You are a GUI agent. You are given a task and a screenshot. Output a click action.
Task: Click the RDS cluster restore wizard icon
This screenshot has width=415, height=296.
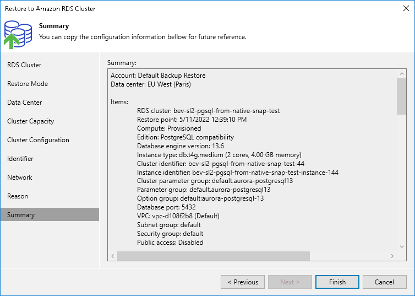pyautogui.click(x=18, y=34)
